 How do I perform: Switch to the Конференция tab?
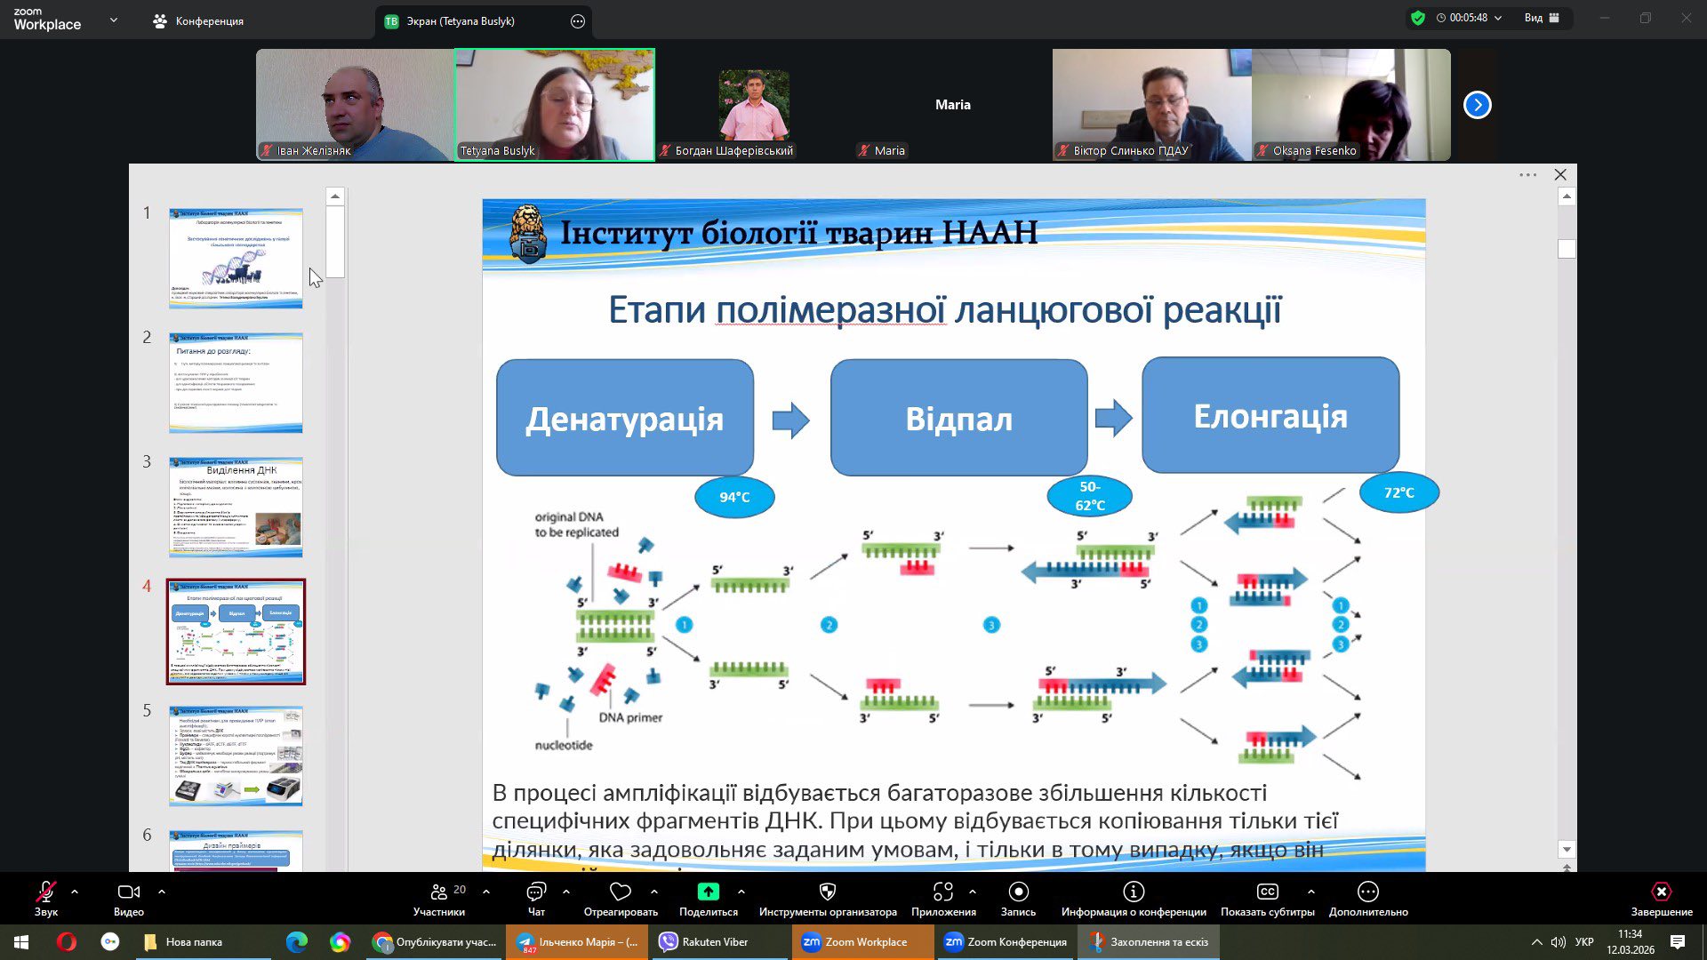(198, 21)
